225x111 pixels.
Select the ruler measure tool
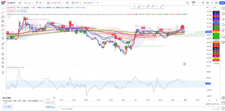[3, 44]
